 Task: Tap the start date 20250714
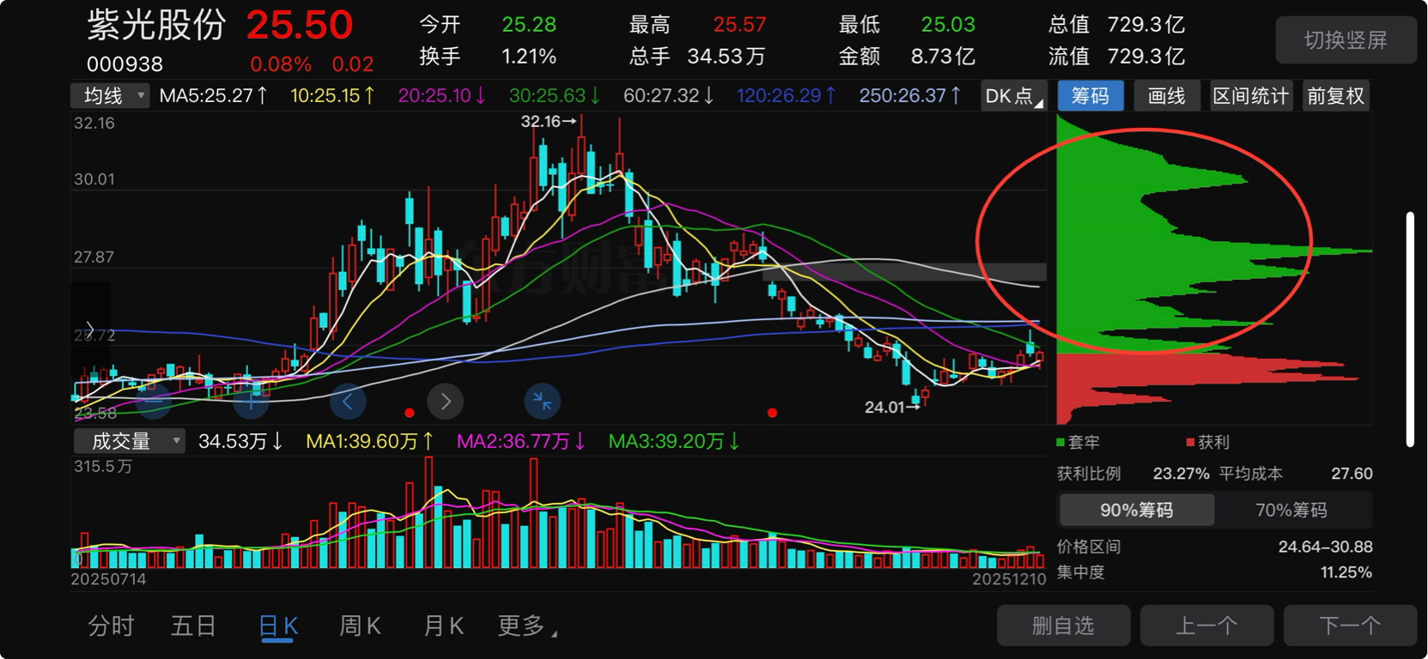coord(108,579)
